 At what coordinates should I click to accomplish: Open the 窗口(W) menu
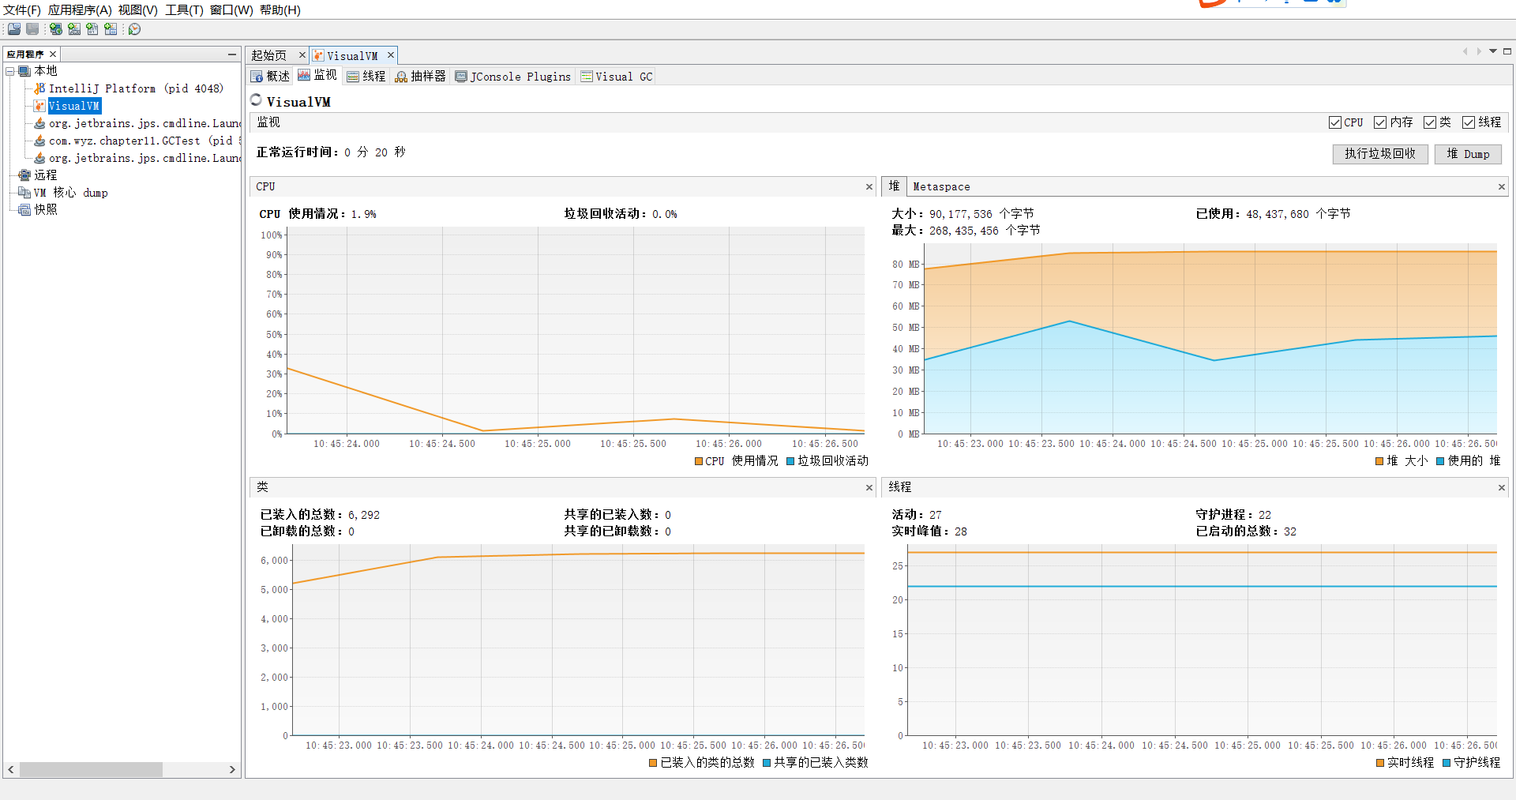point(231,10)
